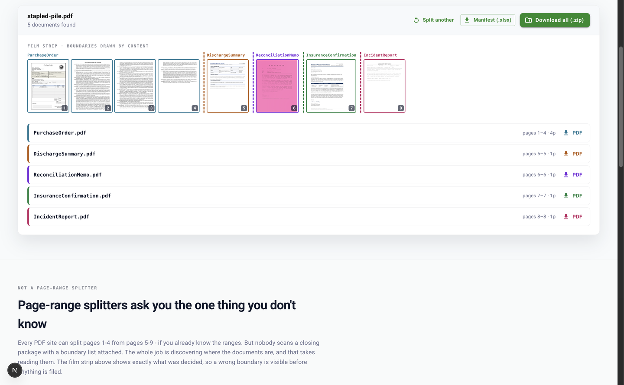Open the round N badge at bottom-left

tap(15, 370)
